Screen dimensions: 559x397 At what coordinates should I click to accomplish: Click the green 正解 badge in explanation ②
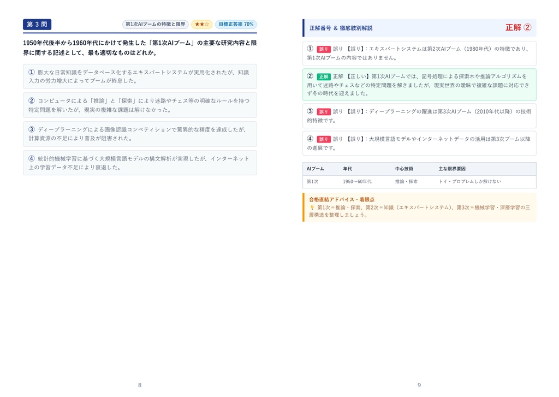(324, 76)
